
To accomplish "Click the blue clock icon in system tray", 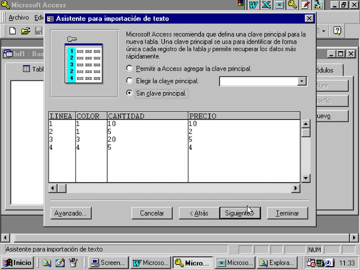I will 329,263.
